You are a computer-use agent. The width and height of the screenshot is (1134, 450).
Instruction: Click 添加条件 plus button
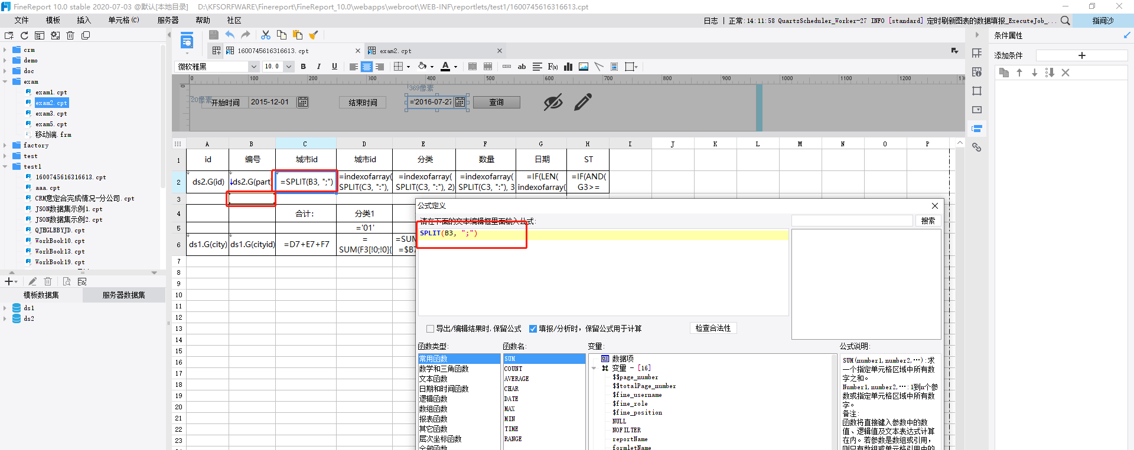(1082, 55)
